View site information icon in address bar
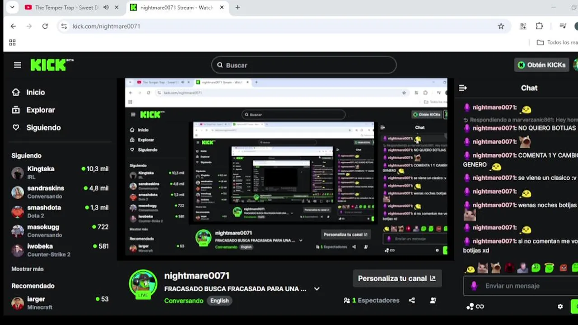The height and width of the screenshot is (325, 578). 64,26
